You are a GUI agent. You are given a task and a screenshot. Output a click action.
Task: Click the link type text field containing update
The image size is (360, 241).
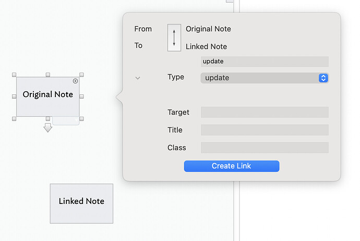tap(265, 62)
